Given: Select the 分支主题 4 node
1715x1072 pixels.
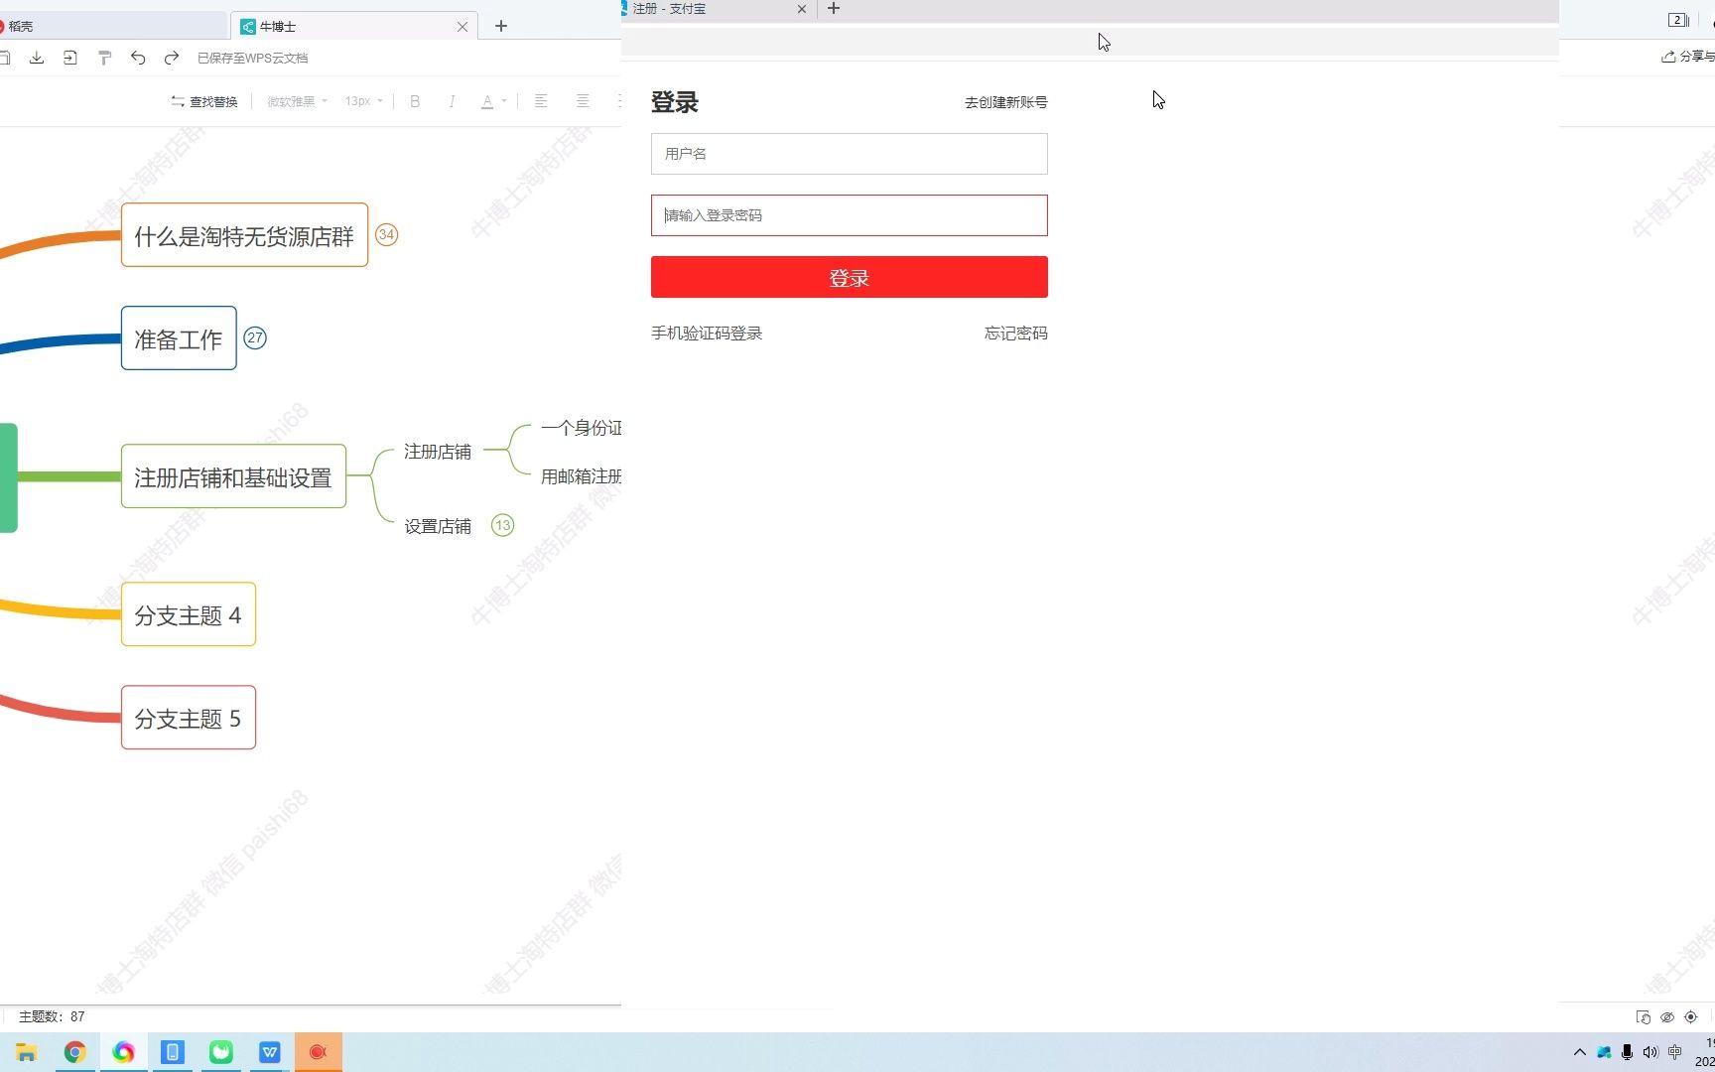Looking at the screenshot, I should [189, 614].
